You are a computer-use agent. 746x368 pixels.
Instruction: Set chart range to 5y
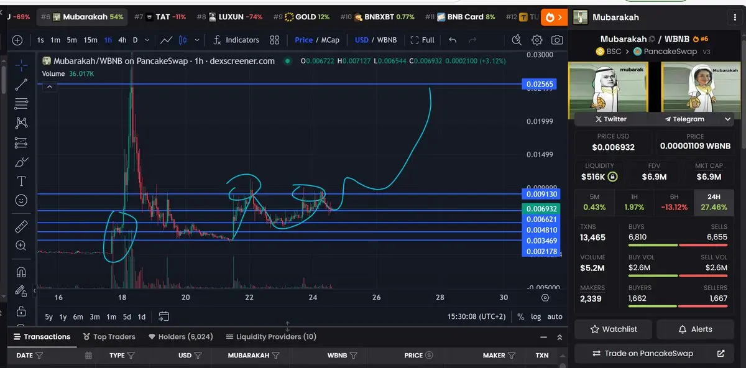[x=49, y=316]
